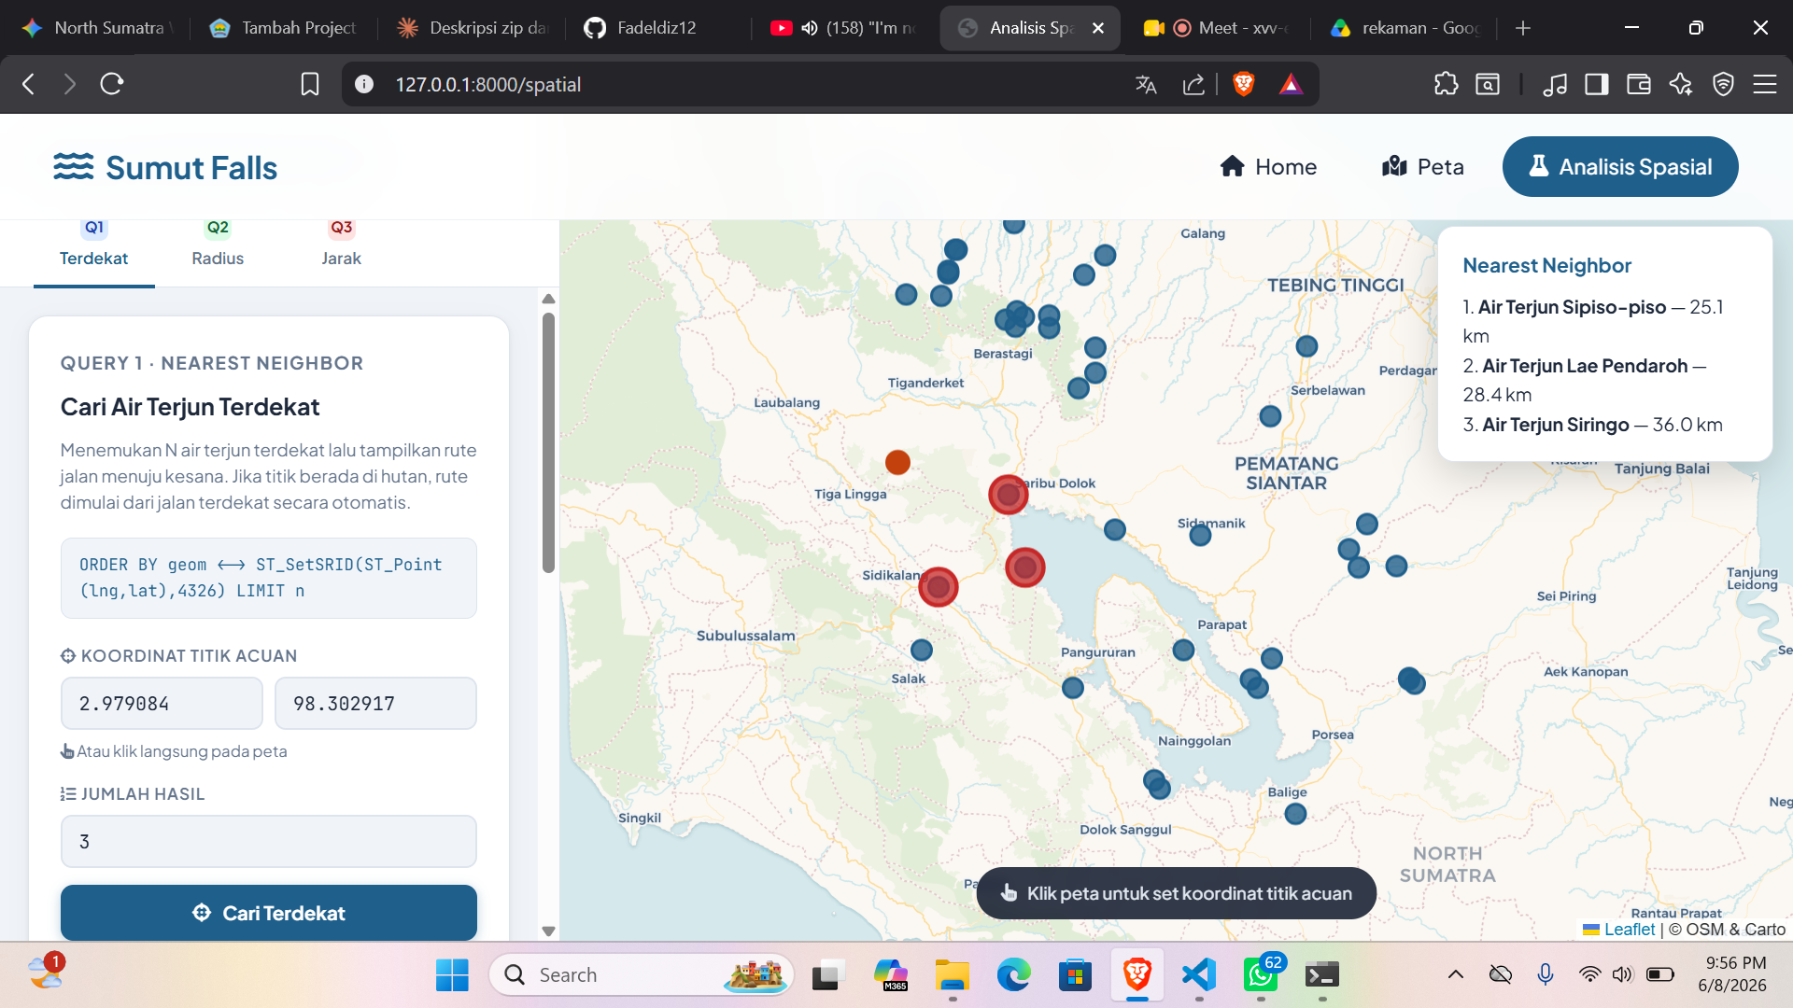Edit the longitude field 98.302917
Viewport: 1793px width, 1008px height.
[x=375, y=703]
